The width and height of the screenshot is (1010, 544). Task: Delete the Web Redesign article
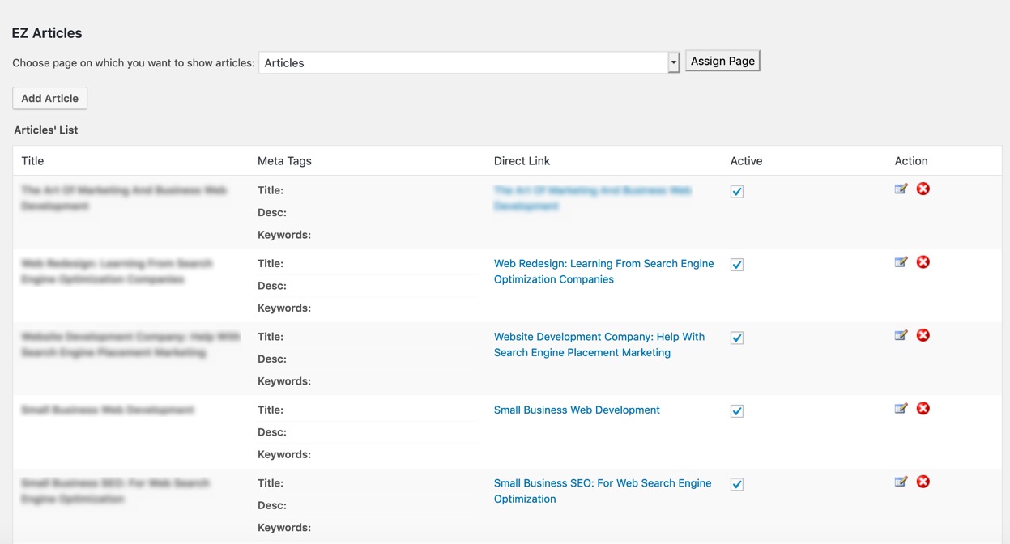coord(923,262)
